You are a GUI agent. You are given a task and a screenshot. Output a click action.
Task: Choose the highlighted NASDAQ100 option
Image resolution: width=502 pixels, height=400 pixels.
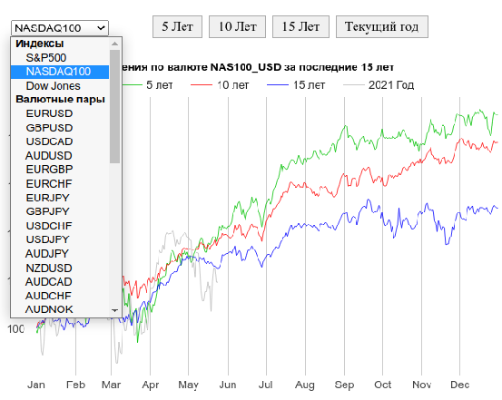tap(60, 72)
